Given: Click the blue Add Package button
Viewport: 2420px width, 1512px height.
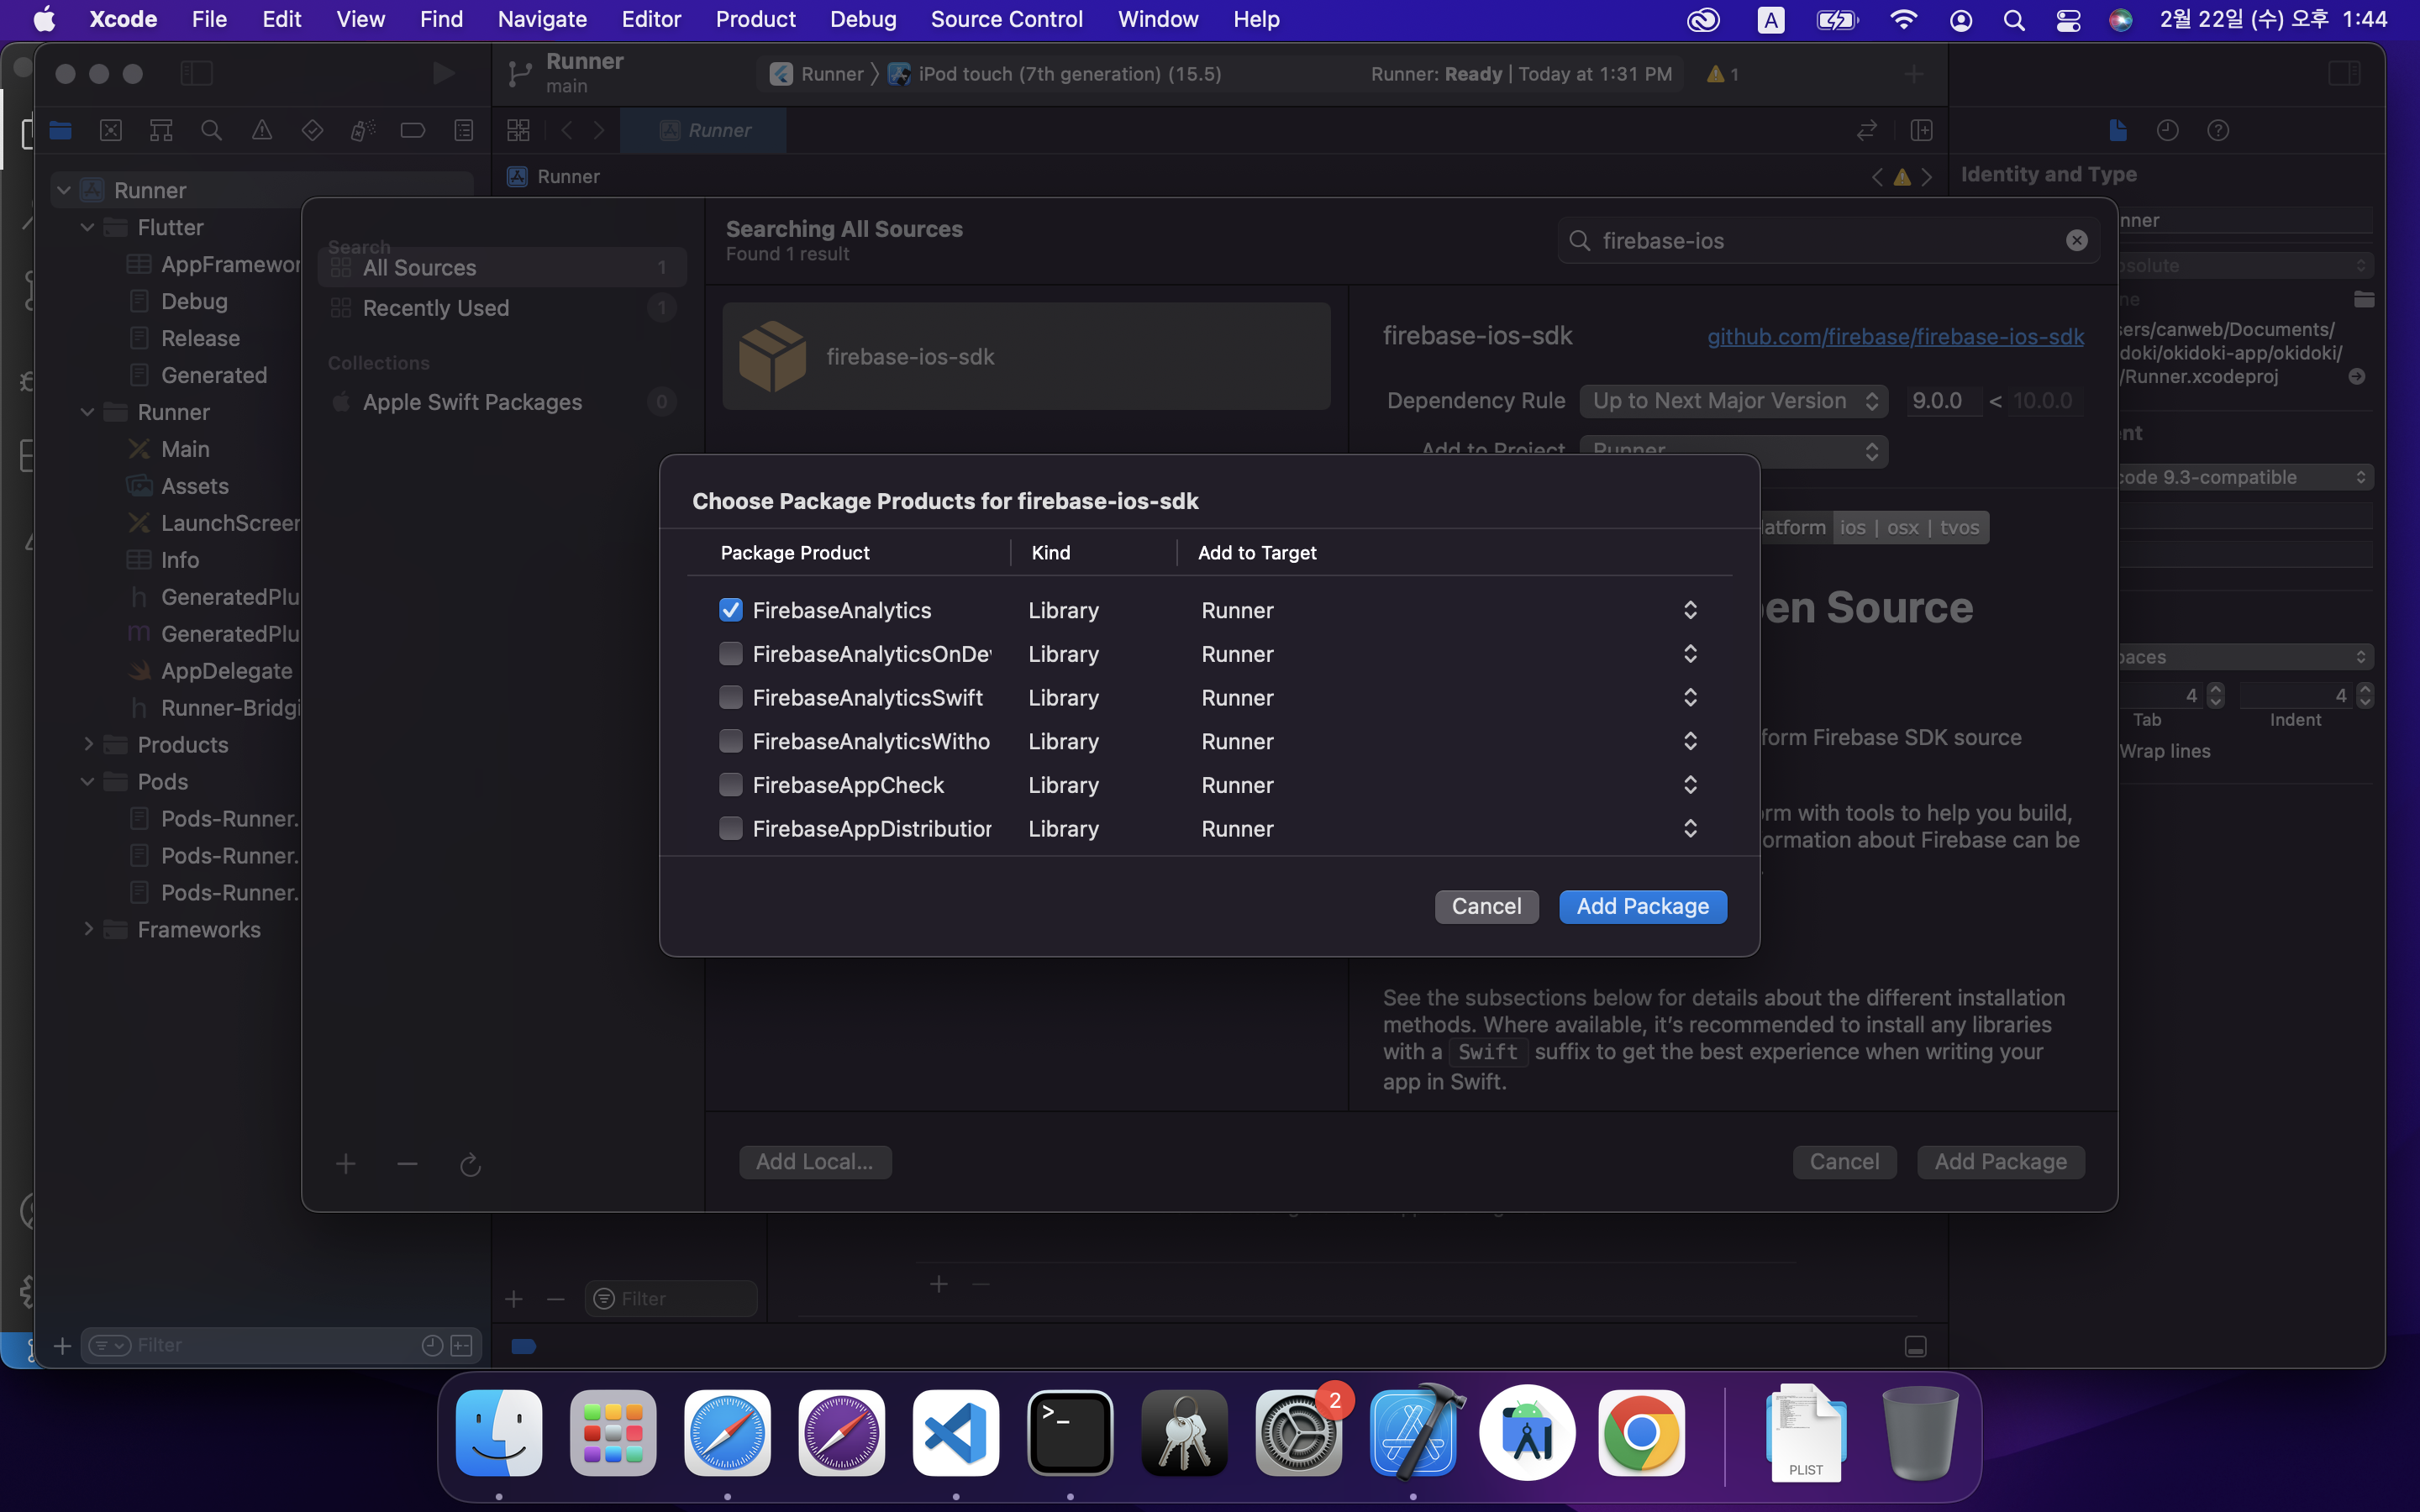Looking at the screenshot, I should pos(1642,906).
